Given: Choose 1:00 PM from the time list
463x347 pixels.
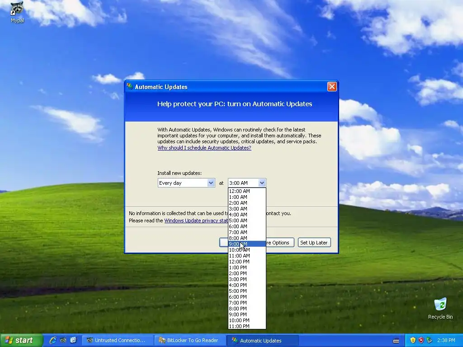Looking at the screenshot, I should coord(247,267).
